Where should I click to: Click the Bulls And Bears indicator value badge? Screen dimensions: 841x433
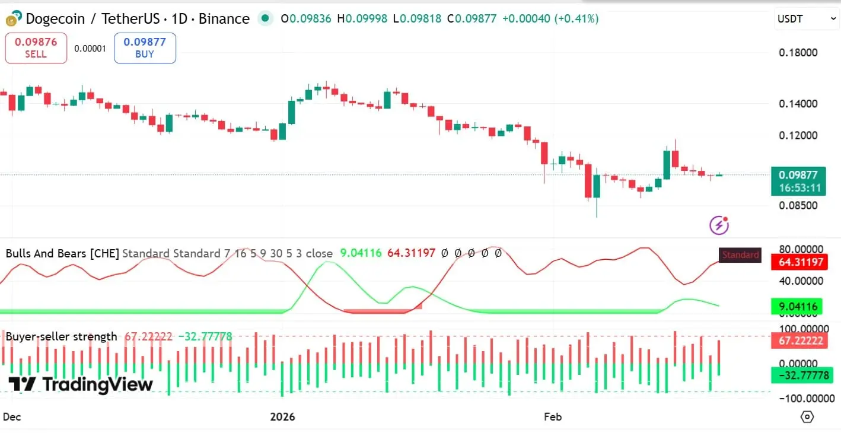799,262
